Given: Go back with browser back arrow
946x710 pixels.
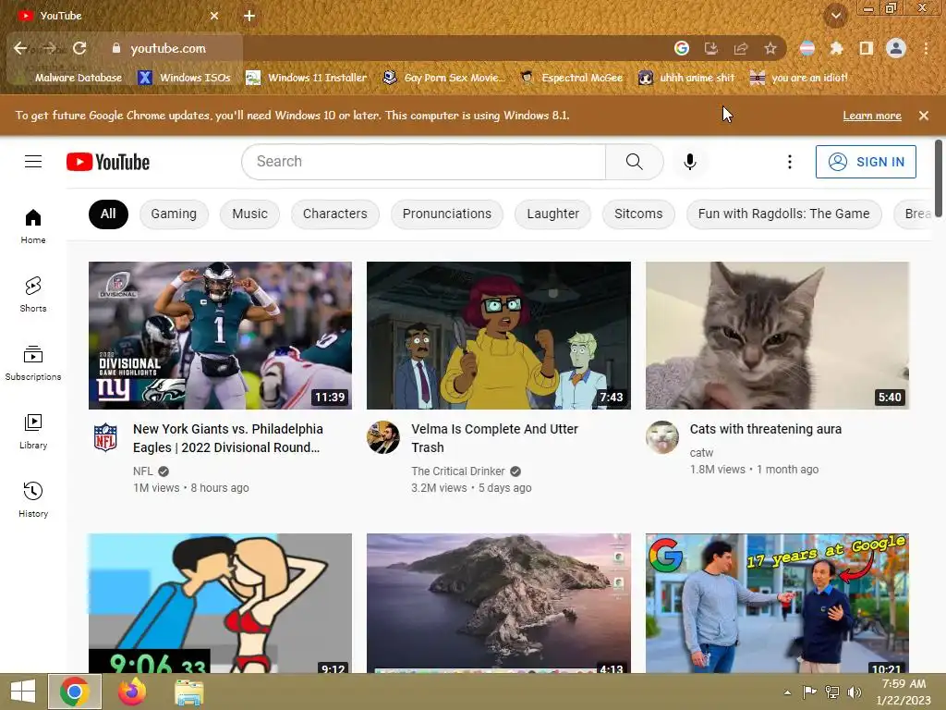Looking at the screenshot, I should pos(20,48).
